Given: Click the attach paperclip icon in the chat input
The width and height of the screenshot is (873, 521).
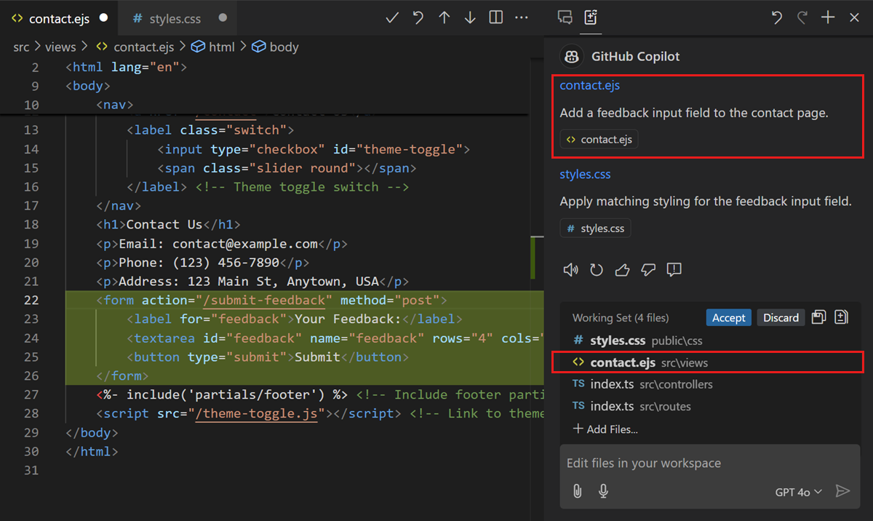Looking at the screenshot, I should (577, 491).
